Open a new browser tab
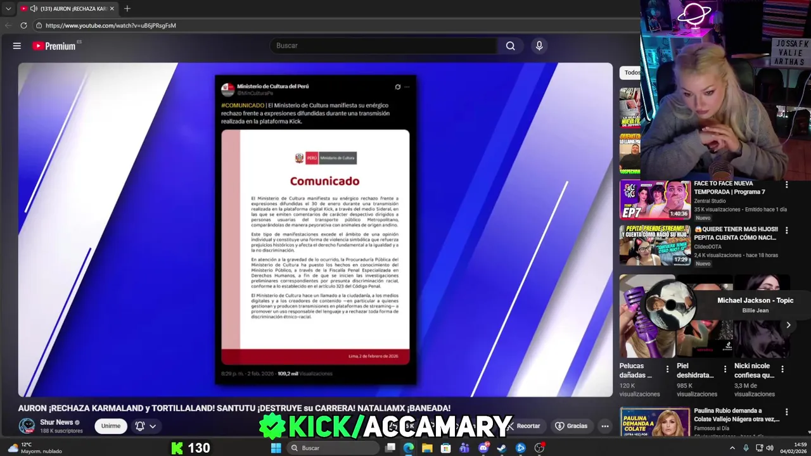The width and height of the screenshot is (811, 456). point(127,9)
